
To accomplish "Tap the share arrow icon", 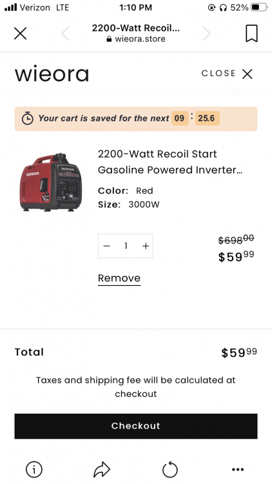I will point(102,470).
